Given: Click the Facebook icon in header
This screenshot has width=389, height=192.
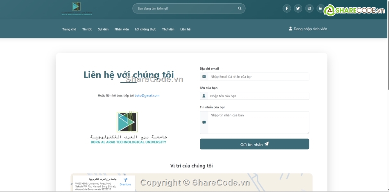Looking at the screenshot, I should [x=287, y=9].
